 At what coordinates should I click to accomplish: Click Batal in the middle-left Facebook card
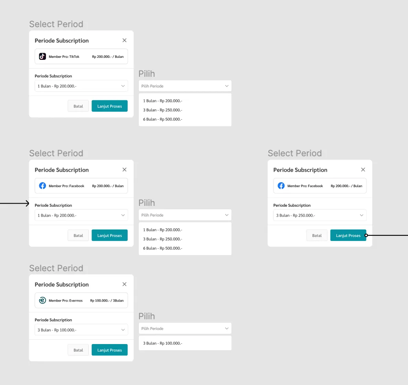(x=78, y=235)
